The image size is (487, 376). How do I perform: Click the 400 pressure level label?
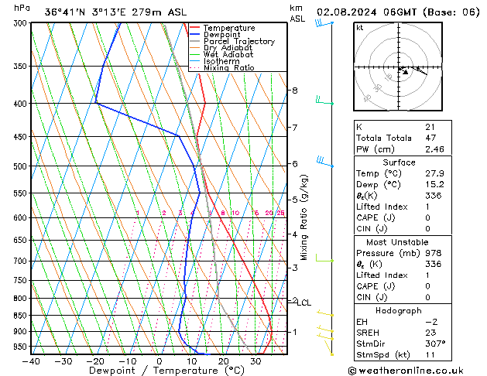coord(22,104)
